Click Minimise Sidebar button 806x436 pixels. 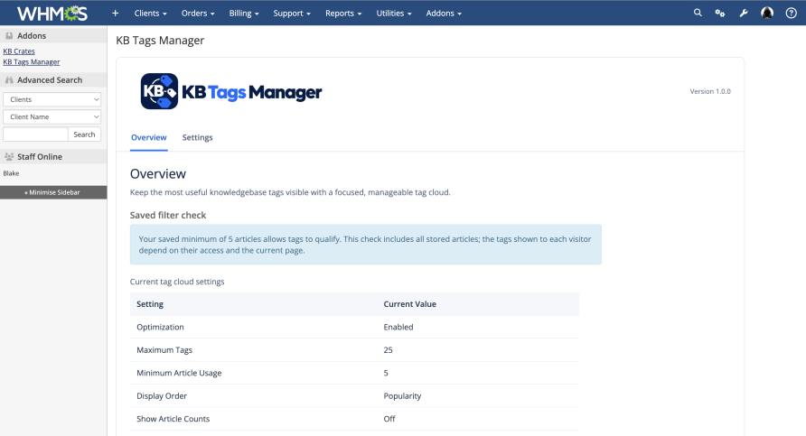tap(53, 192)
